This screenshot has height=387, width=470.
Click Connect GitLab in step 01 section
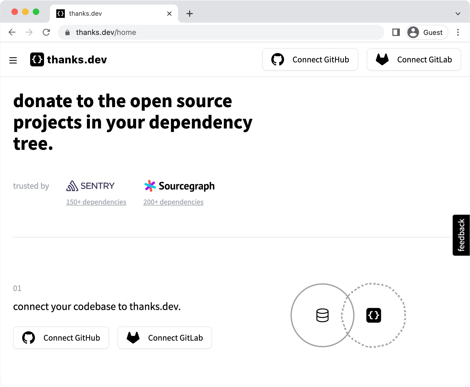165,338
